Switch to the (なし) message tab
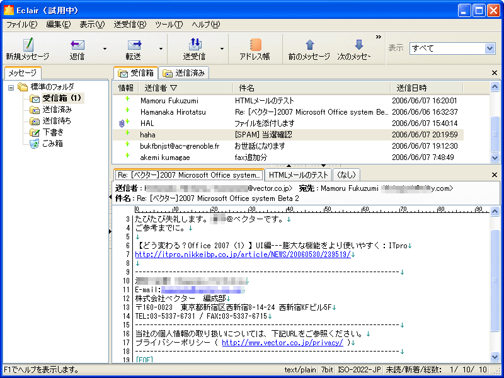 346,175
